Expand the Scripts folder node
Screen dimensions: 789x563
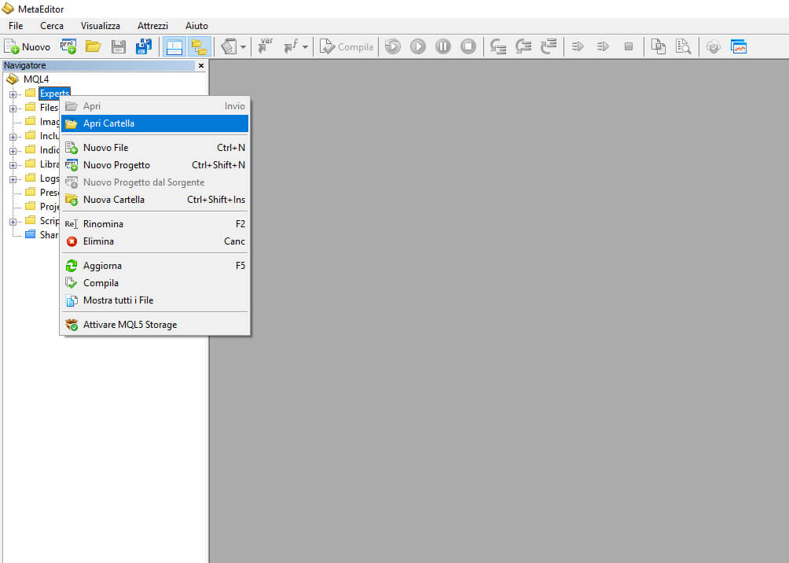point(13,222)
